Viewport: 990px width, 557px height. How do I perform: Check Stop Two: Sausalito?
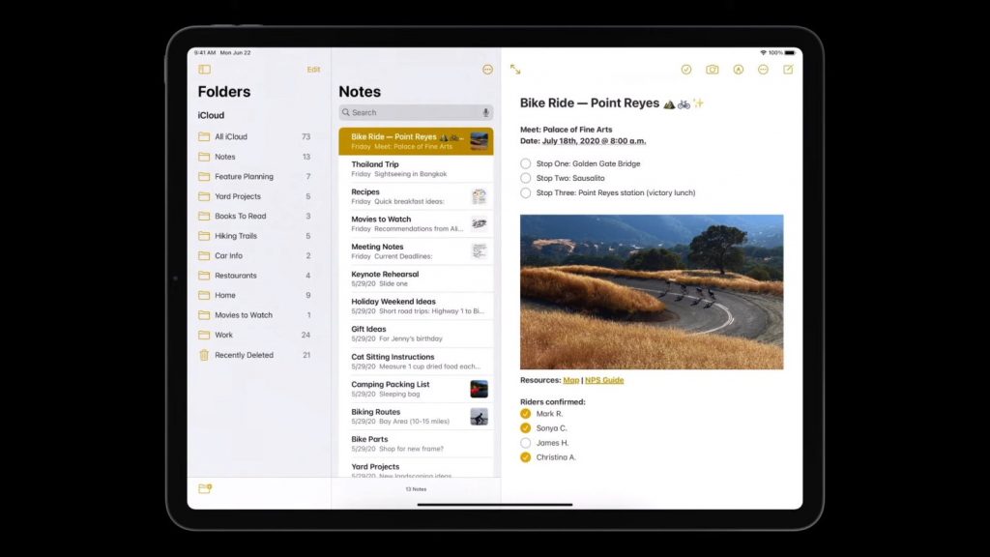(525, 178)
